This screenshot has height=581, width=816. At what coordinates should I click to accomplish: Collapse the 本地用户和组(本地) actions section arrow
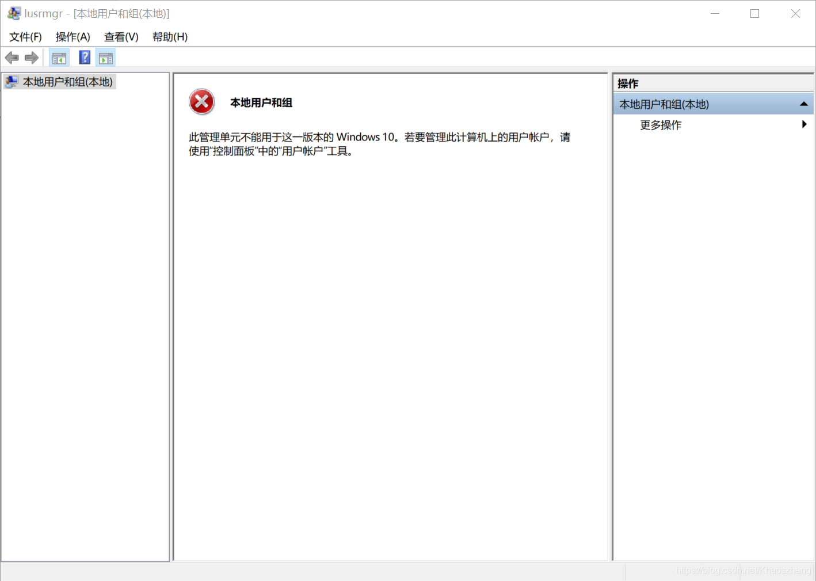tap(804, 104)
